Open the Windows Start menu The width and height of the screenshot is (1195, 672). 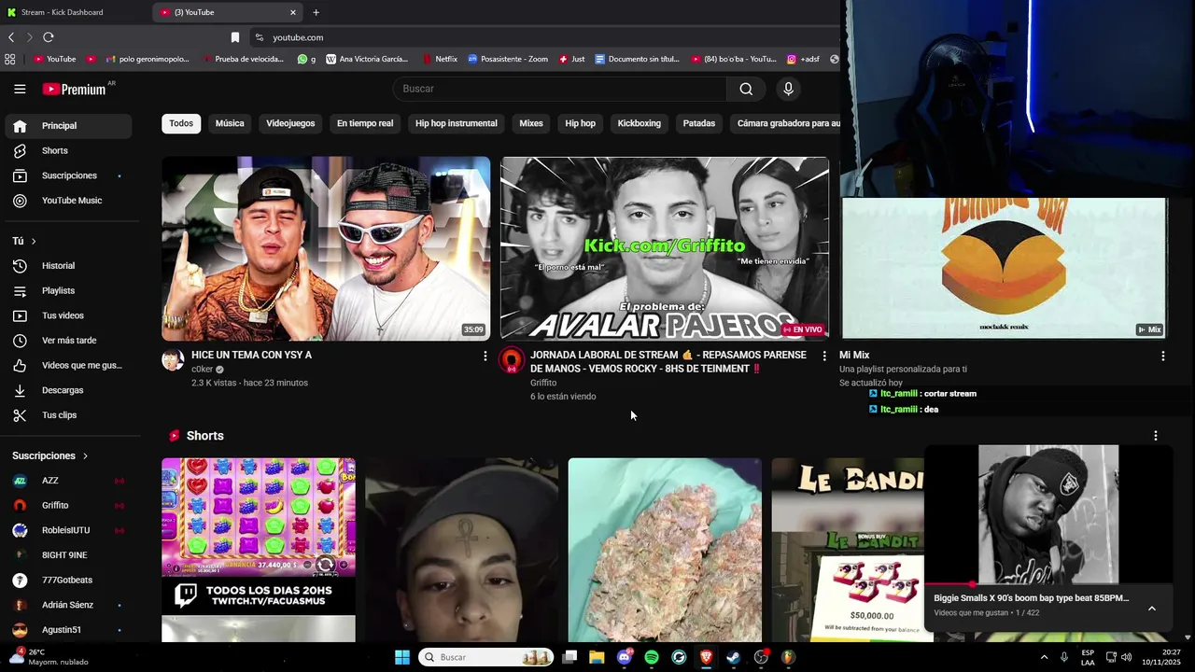402,657
